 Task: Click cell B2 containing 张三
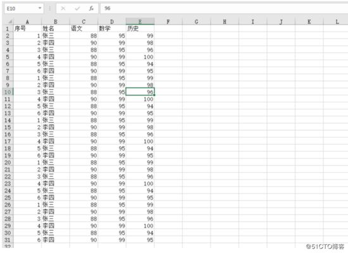tap(56, 35)
